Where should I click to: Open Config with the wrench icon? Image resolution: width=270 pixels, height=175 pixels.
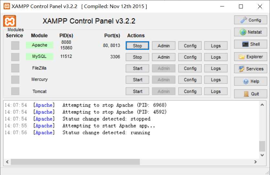251,20
